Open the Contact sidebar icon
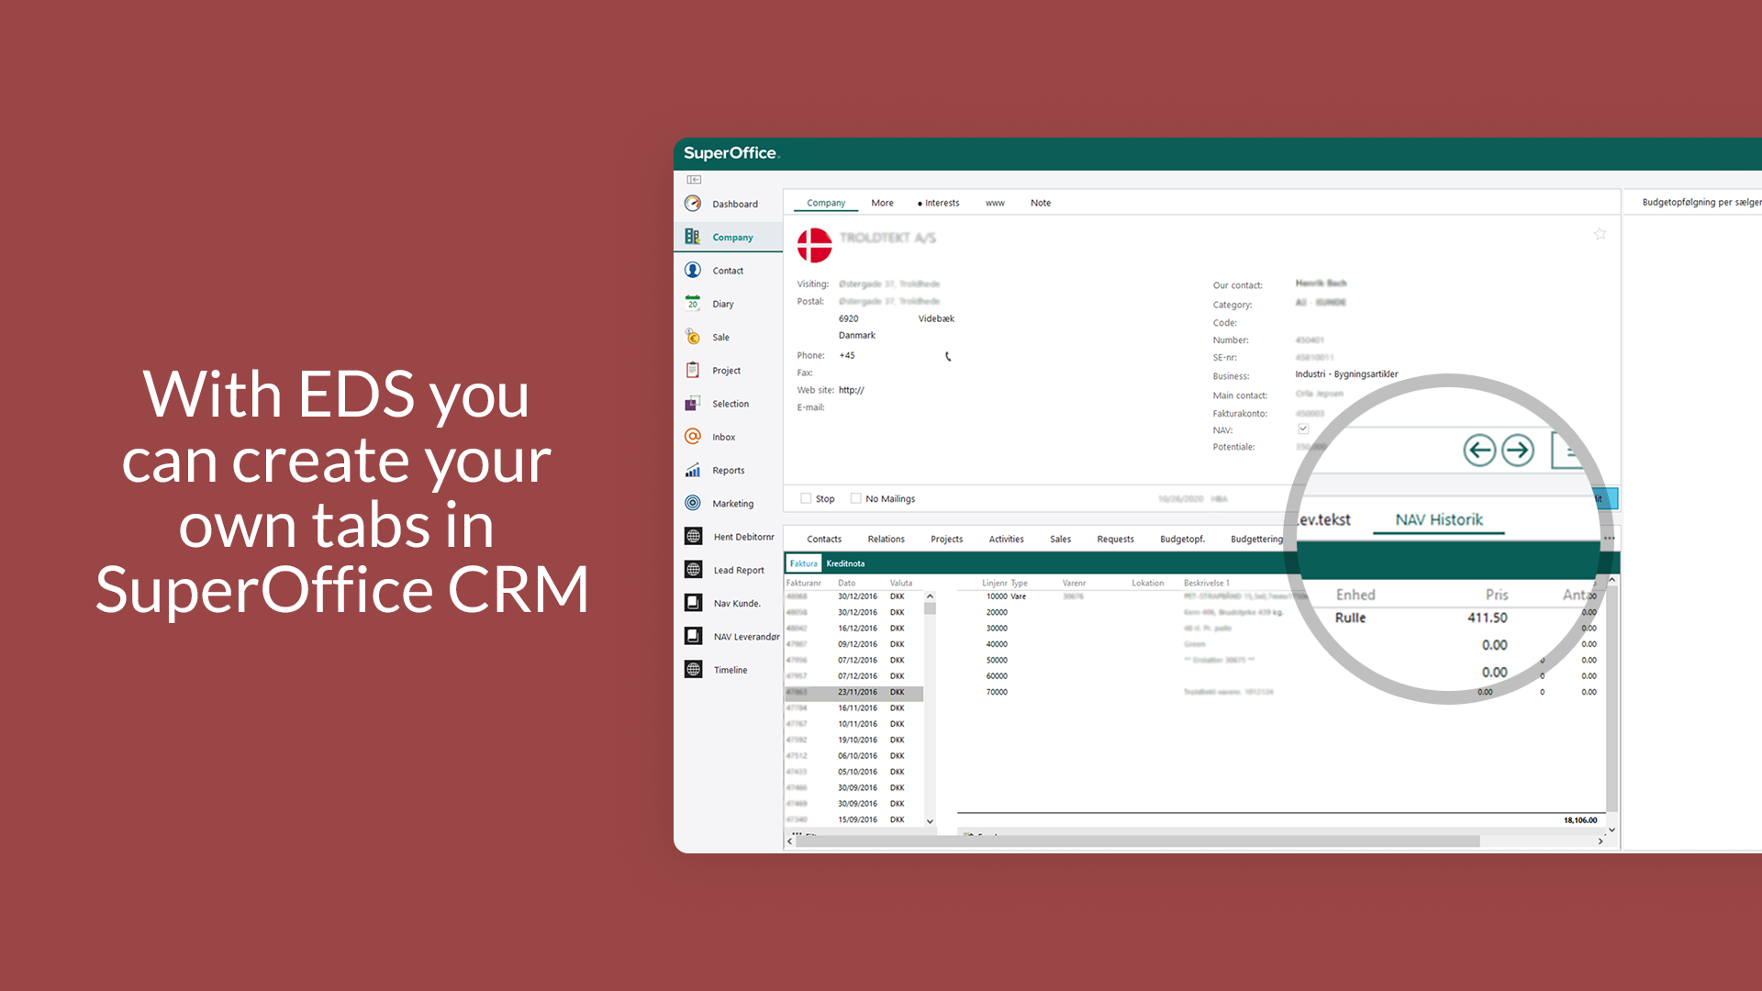Image resolution: width=1762 pixels, height=991 pixels. 693,270
